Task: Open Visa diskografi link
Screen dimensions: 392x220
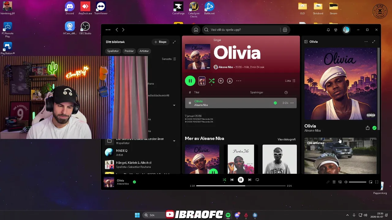Action: 287,139
